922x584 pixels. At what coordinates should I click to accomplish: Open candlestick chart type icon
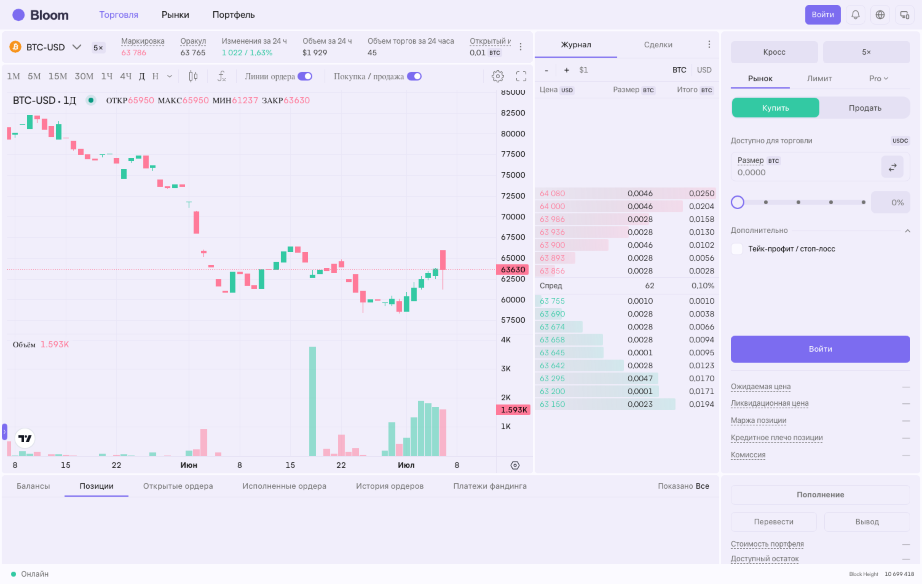tap(193, 76)
